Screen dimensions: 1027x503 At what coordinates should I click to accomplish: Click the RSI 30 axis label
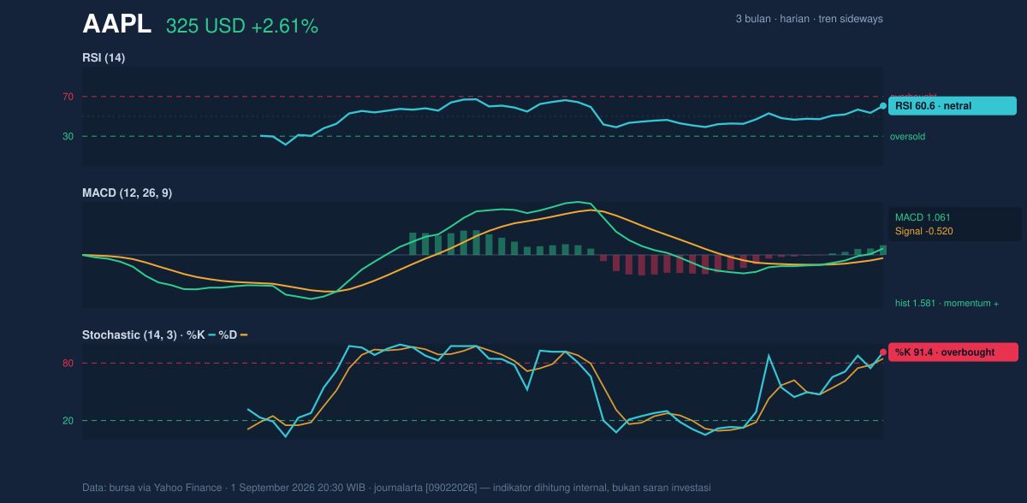68,136
